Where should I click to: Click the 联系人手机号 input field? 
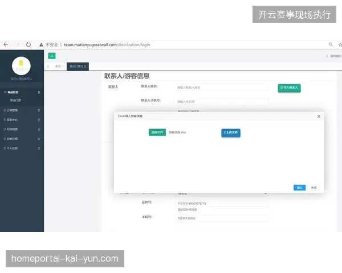click(x=222, y=101)
